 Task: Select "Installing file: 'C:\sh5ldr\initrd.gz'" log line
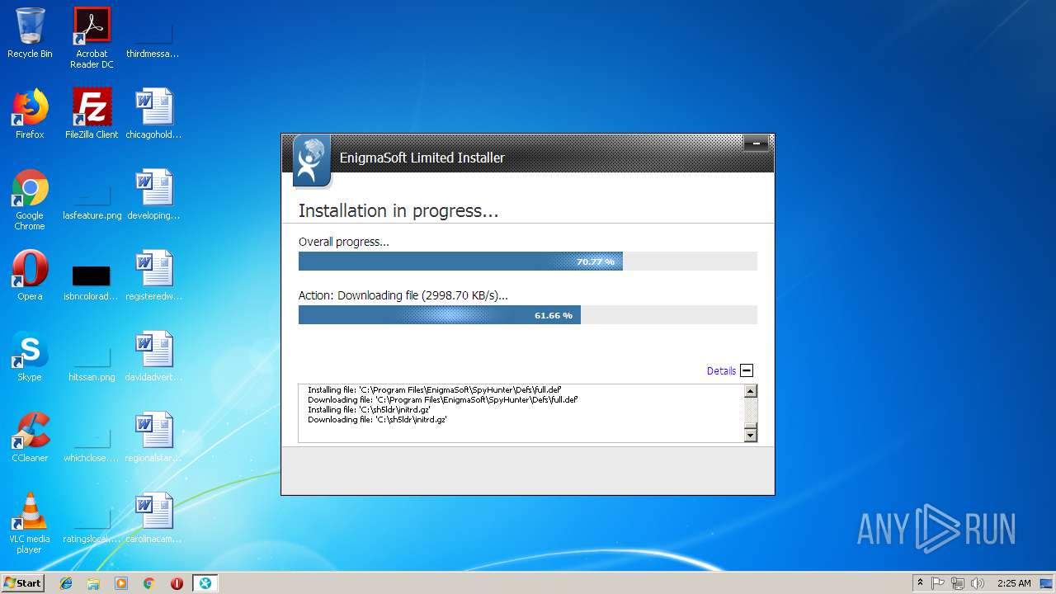coord(369,410)
